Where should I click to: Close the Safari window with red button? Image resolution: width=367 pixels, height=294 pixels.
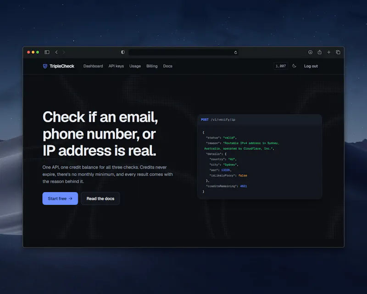pos(28,52)
